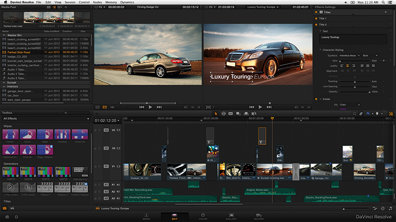396x222 pixels.
Task: Switch Media Pool to thumbnail grid view
Action: click(49, 7)
